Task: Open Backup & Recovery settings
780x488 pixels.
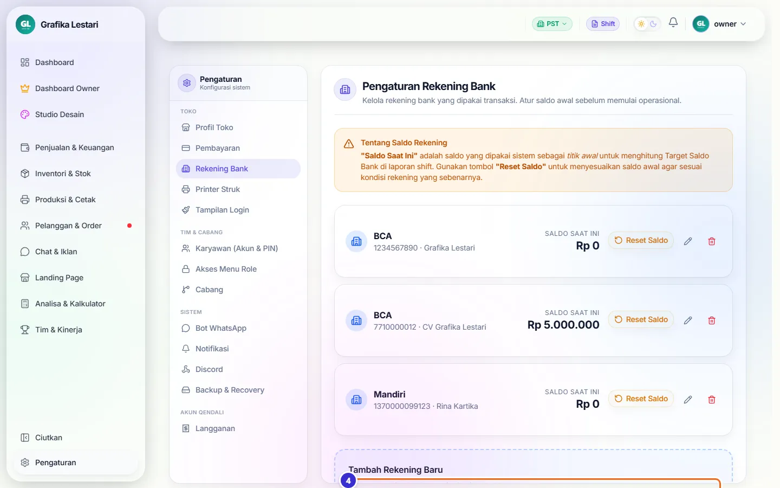Action: pyautogui.click(x=238, y=390)
